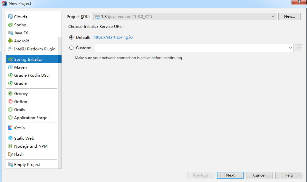This screenshot has width=307, height=182.
Task: Click the Java FX folder icon
Action: click(10, 33)
